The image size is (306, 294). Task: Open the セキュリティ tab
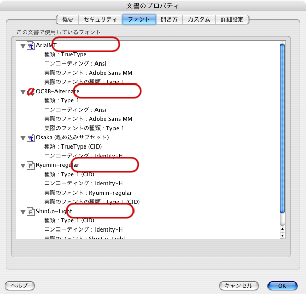point(100,19)
